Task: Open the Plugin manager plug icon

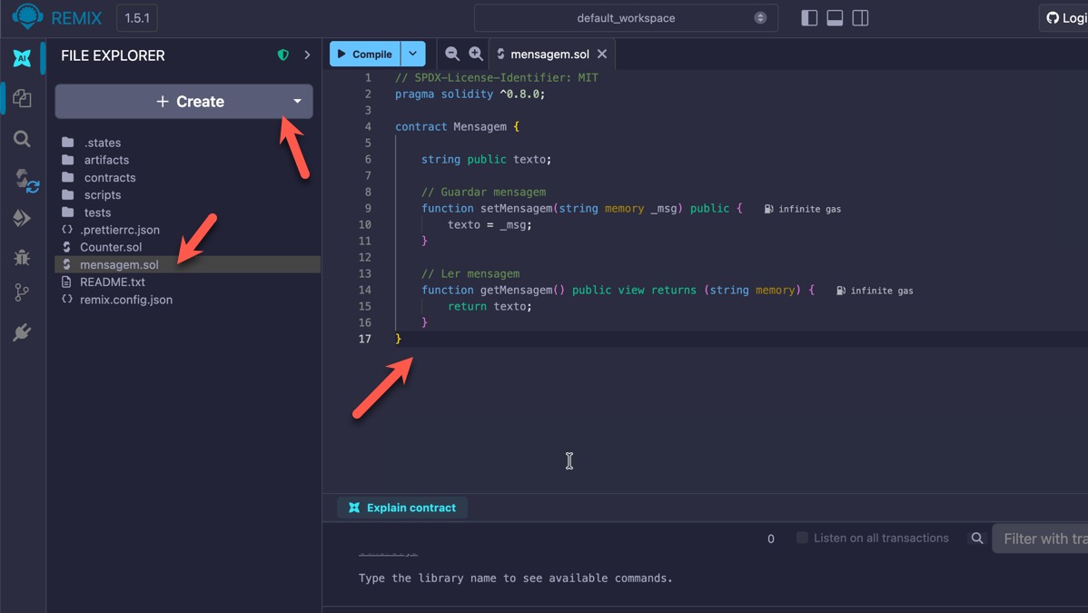Action: click(22, 333)
